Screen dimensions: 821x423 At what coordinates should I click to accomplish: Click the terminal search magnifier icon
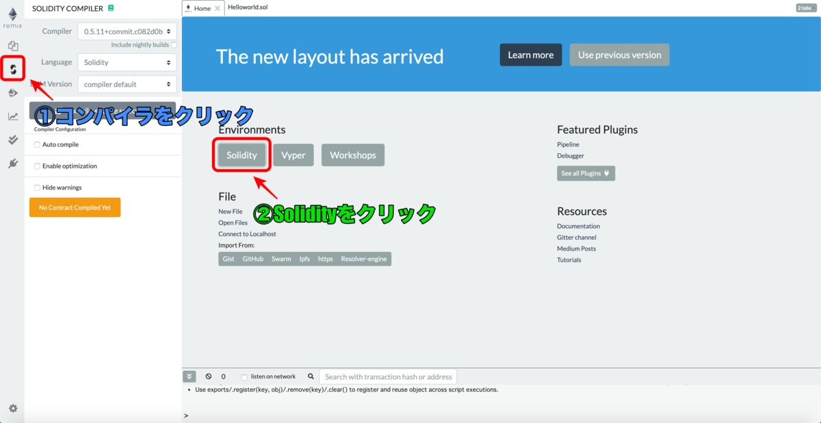tap(311, 376)
